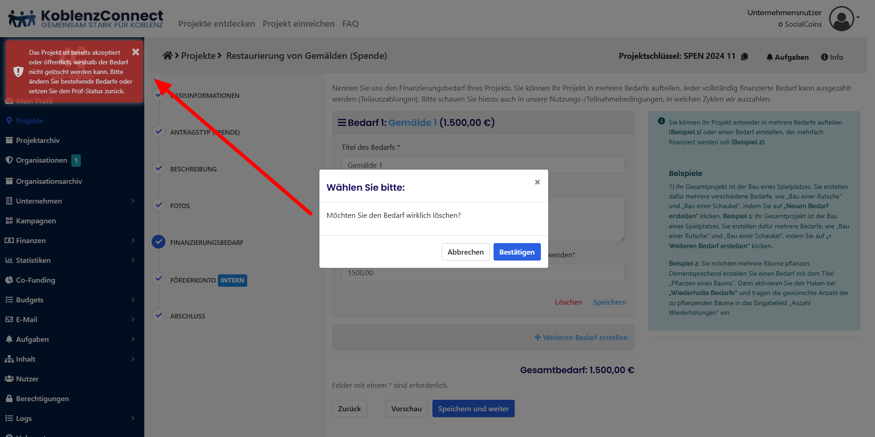This screenshot has height=437, width=875.
Task: Cancel deletion with Abbrechen button
Action: coord(465,252)
